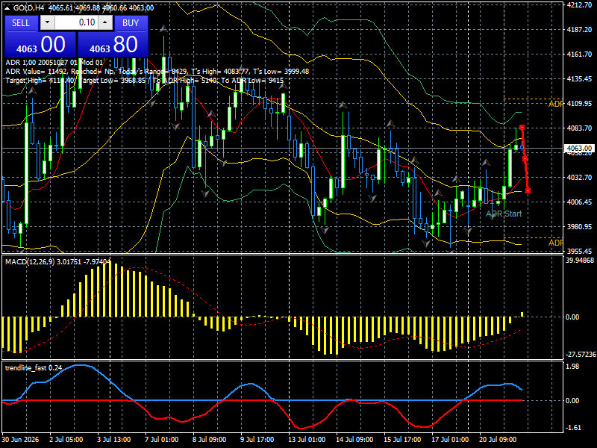
Task: Increase lot volume with up arrow
Action: (x=105, y=22)
